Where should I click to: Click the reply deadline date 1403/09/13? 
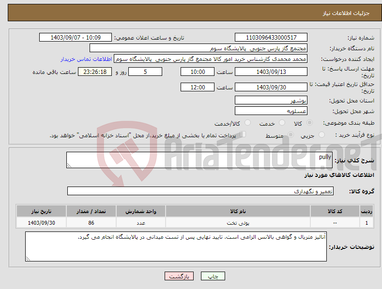pos(271,72)
